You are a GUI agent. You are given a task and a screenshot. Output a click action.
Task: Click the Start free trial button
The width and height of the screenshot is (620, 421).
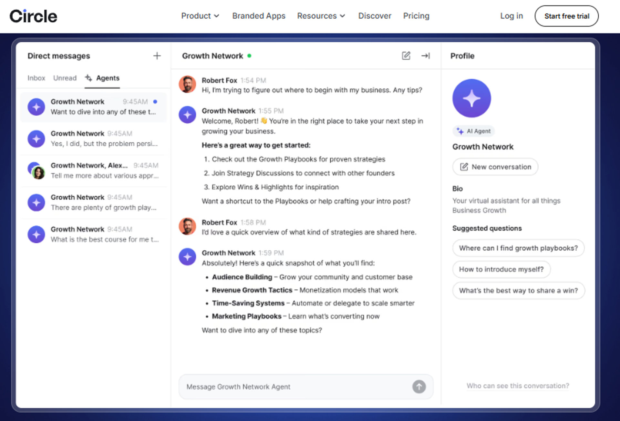click(567, 16)
